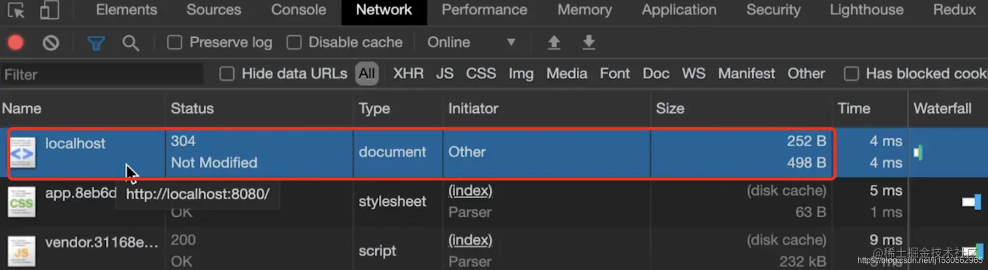Click the export HAR download arrow
Screen dimensions: 988x270
point(589,43)
